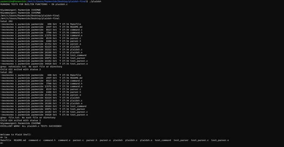Click the empty #> prompt to focus input

click(x=2, y=143)
